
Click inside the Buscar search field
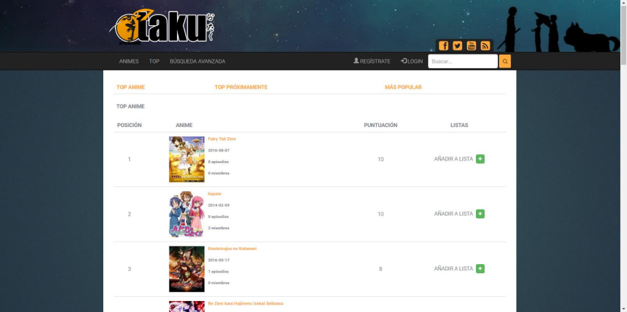click(463, 61)
